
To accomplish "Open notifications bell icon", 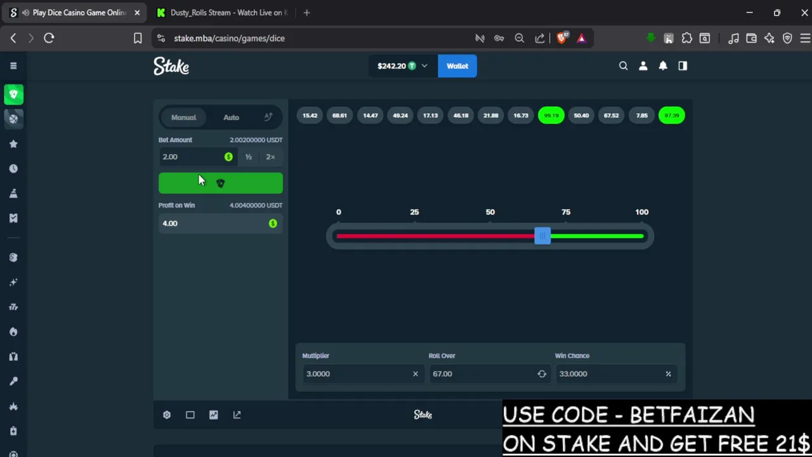I will point(663,66).
